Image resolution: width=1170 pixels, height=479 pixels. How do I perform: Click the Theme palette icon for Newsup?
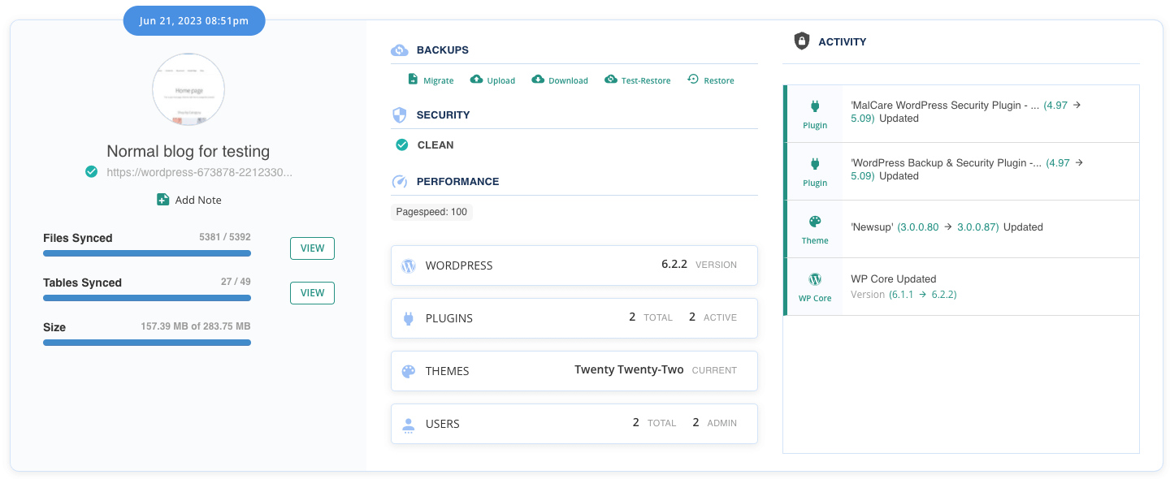(815, 222)
